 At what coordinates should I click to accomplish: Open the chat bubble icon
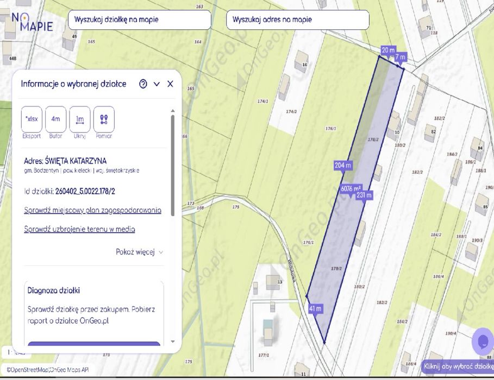(483, 341)
